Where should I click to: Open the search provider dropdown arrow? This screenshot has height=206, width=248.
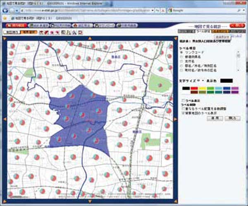click(243, 10)
